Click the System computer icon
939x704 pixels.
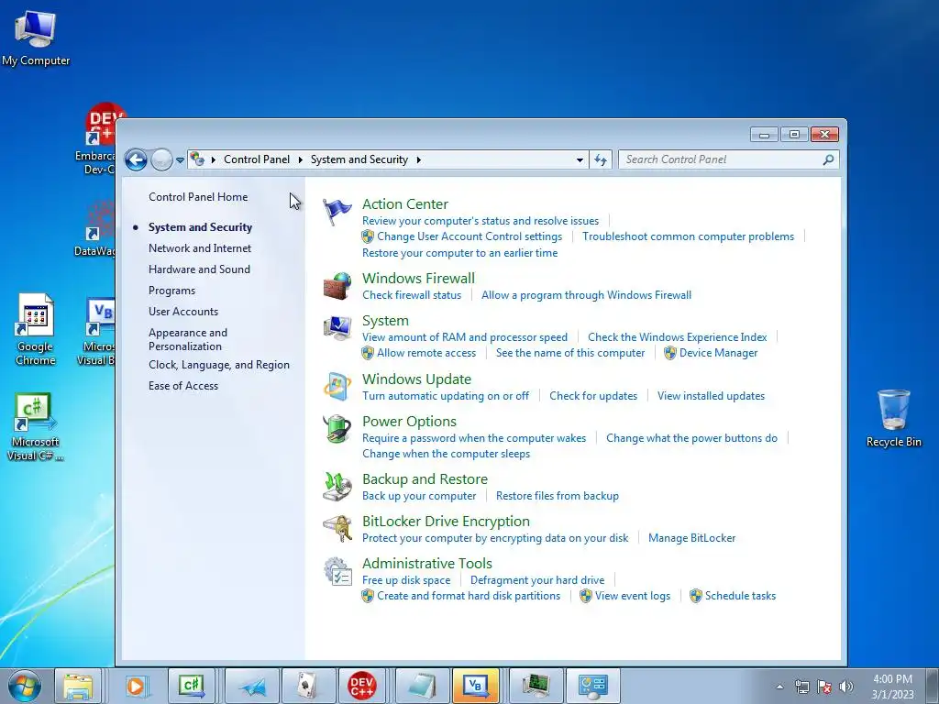click(x=337, y=328)
